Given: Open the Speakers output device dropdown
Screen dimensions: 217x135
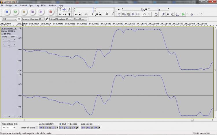Looking at the screenshot, I should 33,19.
